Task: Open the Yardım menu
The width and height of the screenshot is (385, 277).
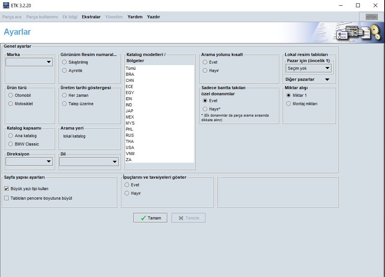Action: [x=135, y=17]
